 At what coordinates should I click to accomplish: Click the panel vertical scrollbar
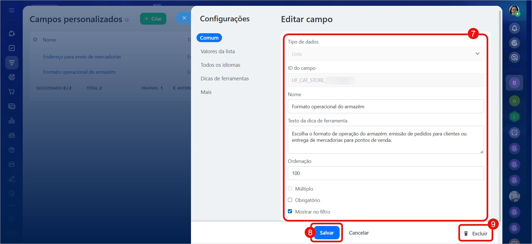pyautogui.click(x=500, y=111)
